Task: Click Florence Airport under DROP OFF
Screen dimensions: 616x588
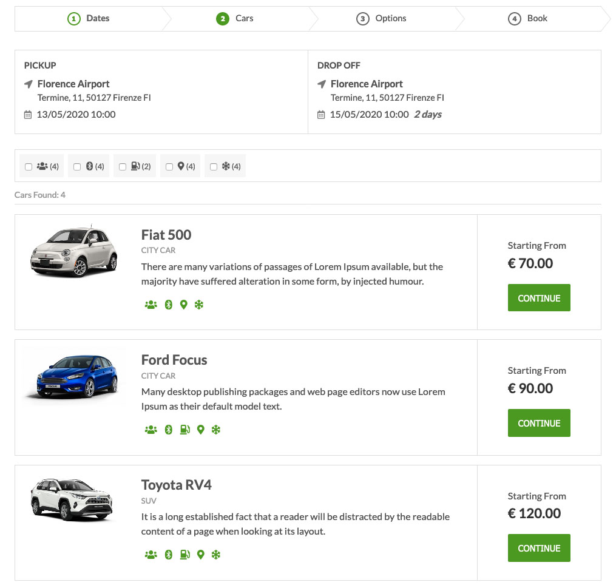Action: [367, 84]
